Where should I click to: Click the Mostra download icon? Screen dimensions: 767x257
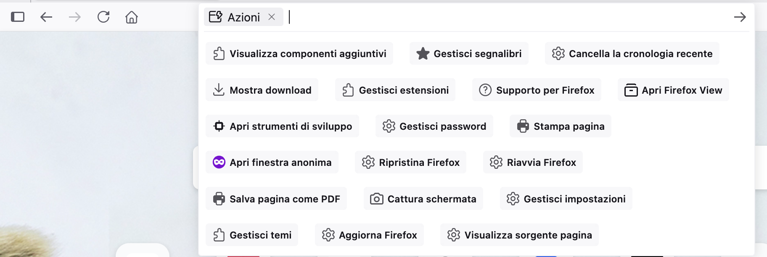point(219,90)
